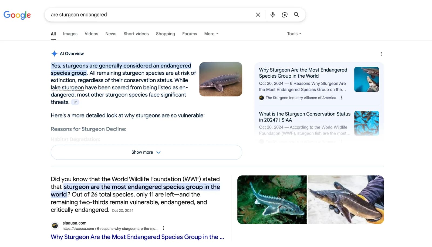Image resolution: width=432 pixels, height=247 pixels.
Task: Open the Forums tab
Action: tap(190, 34)
